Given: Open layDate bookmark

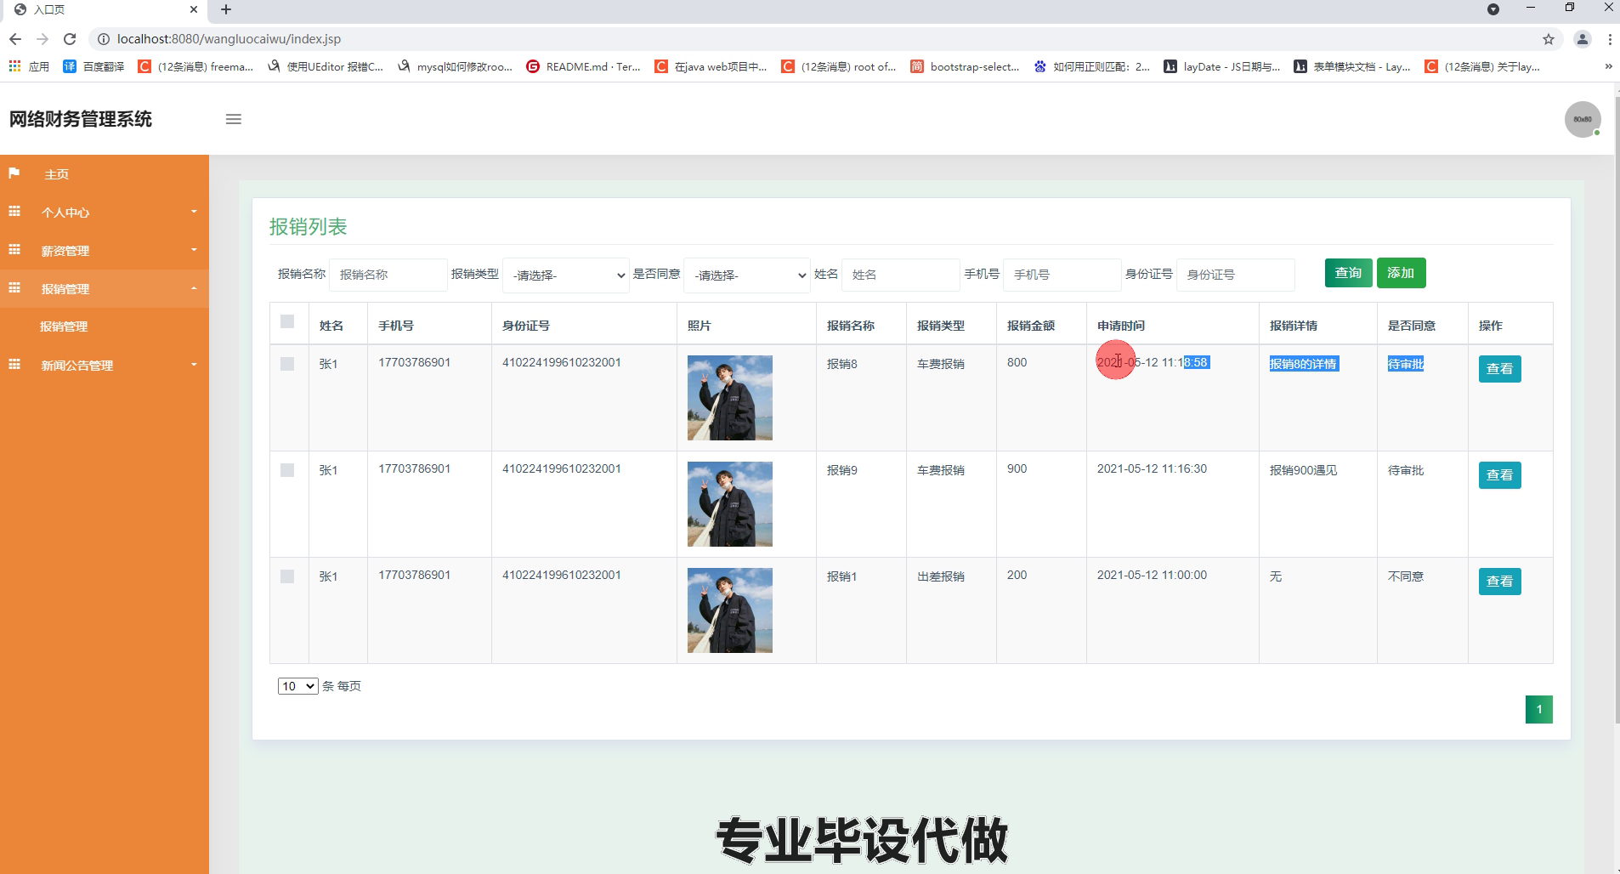Looking at the screenshot, I should pyautogui.click(x=1222, y=66).
